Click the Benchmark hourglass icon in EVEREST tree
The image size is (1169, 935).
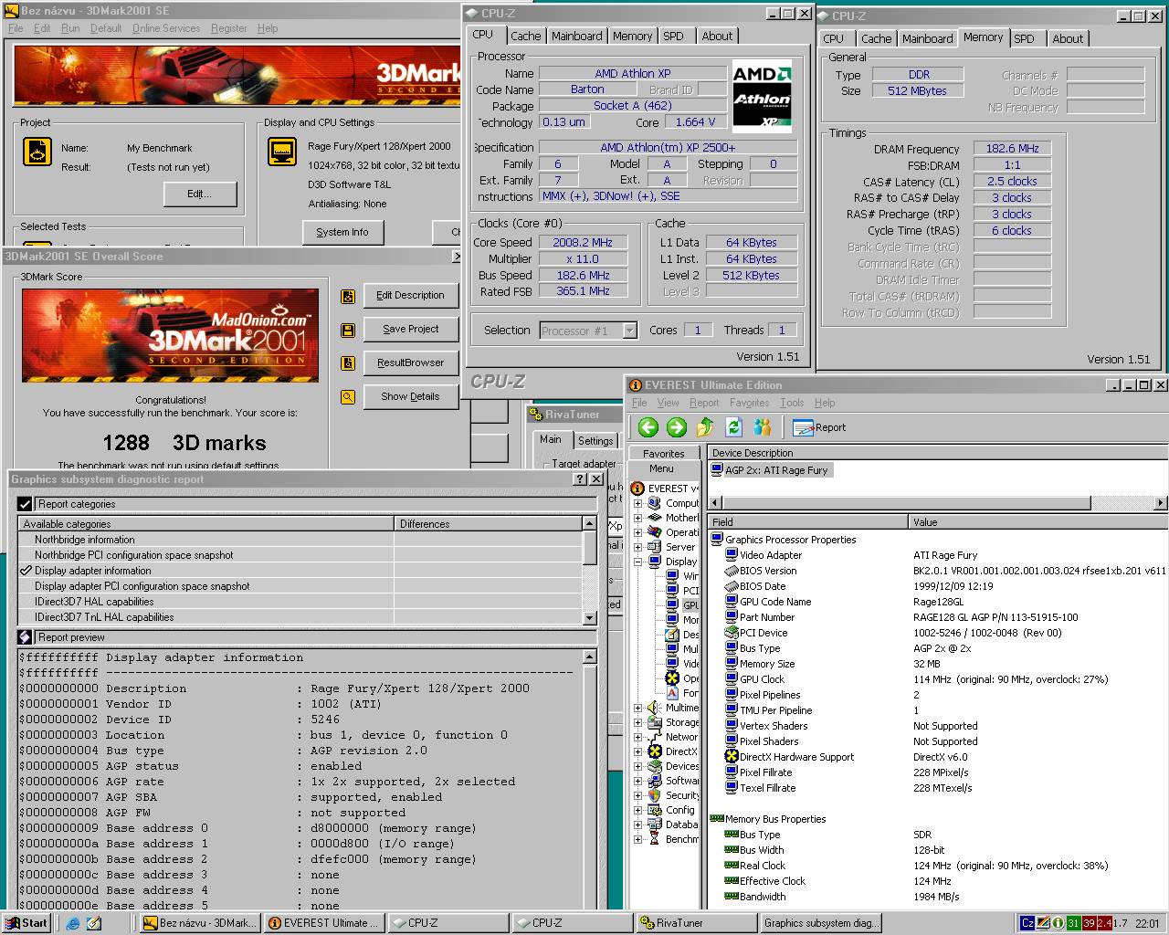(x=655, y=839)
